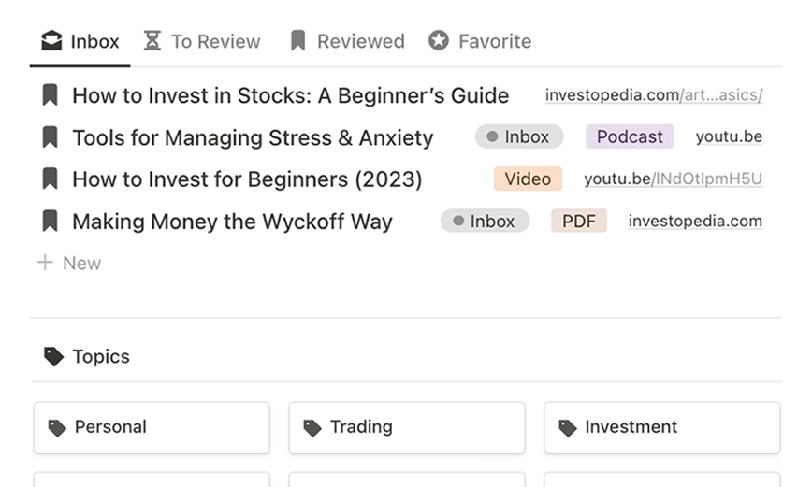Click bookmark icon beside How to Invest for Beginners
Image resolution: width=812 pixels, height=487 pixels.
(50, 179)
